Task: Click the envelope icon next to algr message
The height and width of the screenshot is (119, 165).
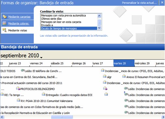Action: (x=105, y=76)
